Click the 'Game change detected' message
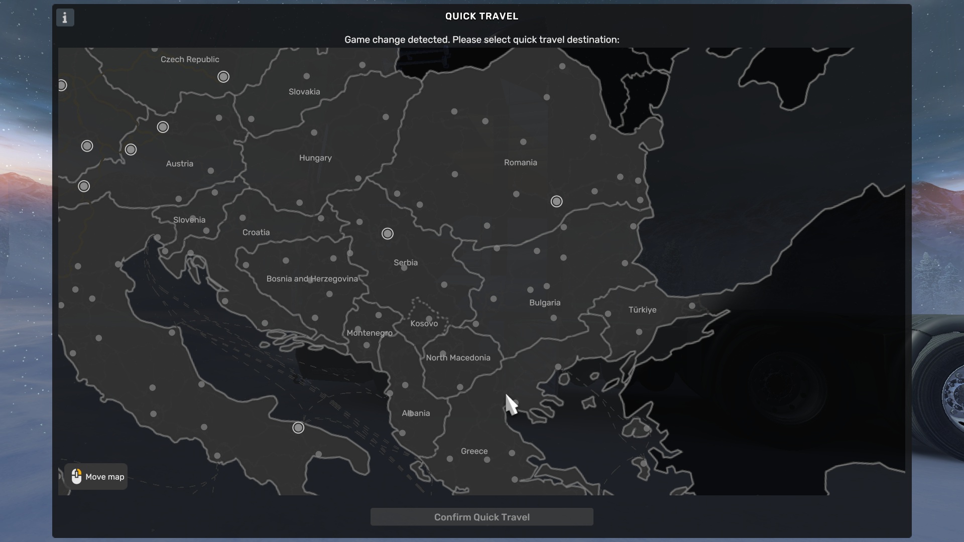The height and width of the screenshot is (542, 964). tap(481, 40)
